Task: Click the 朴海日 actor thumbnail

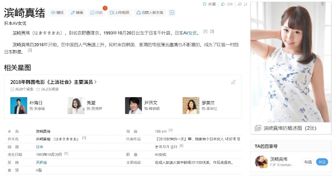Action: tap(19, 105)
